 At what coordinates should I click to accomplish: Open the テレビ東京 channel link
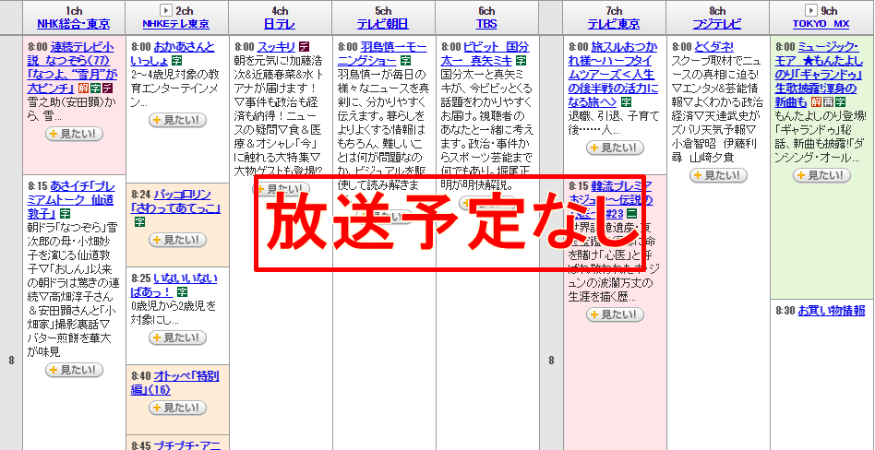pos(613,24)
